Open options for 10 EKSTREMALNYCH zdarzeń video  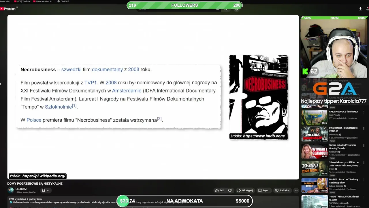[364, 197]
